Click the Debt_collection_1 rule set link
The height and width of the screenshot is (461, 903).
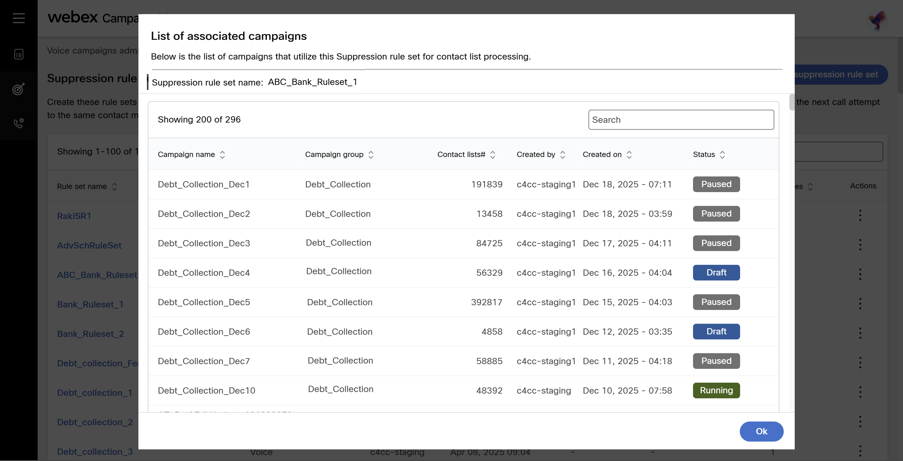[95, 393]
